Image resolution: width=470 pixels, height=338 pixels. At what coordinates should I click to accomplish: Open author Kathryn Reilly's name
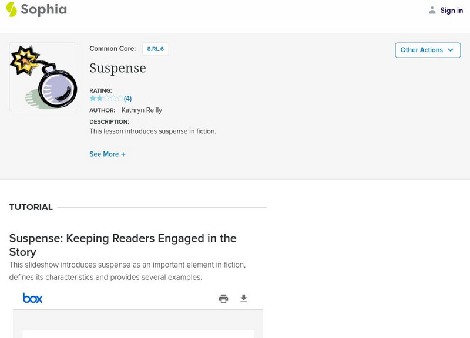142,110
